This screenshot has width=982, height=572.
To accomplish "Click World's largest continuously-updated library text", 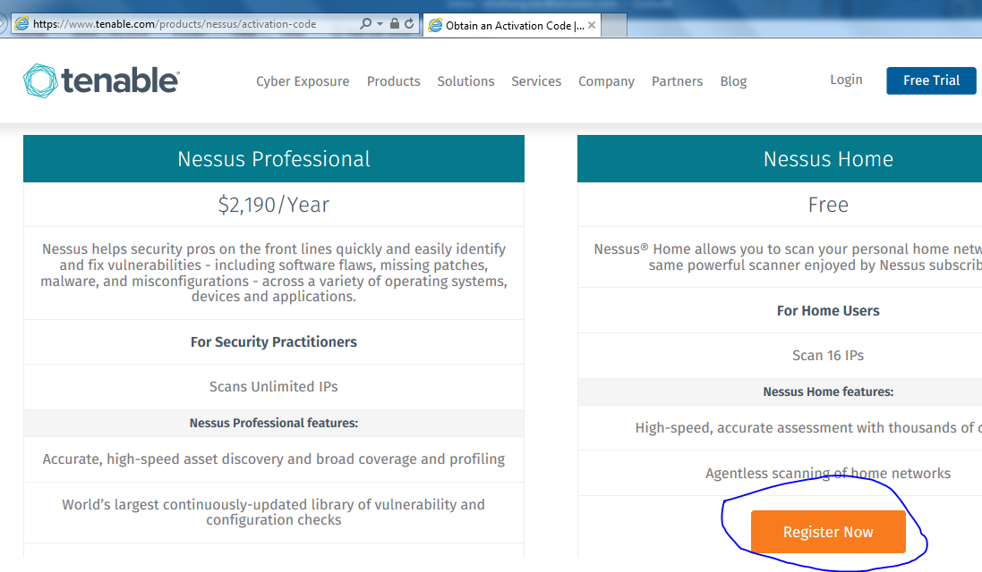I will 274,512.
